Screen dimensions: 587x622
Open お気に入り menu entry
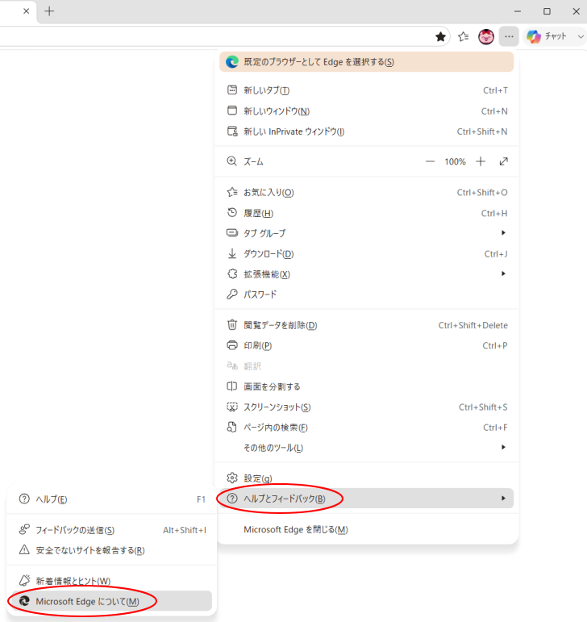coord(366,192)
